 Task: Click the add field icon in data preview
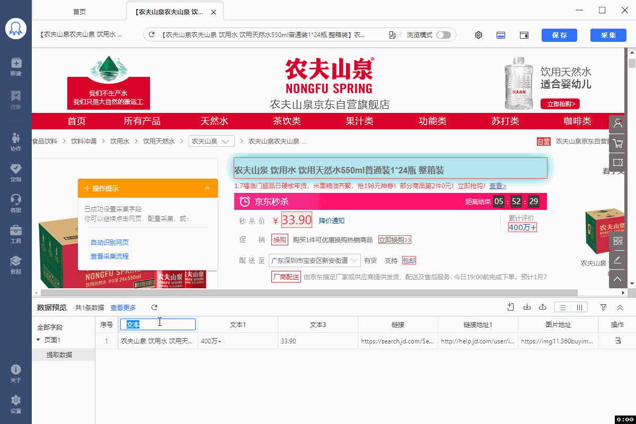pos(511,307)
